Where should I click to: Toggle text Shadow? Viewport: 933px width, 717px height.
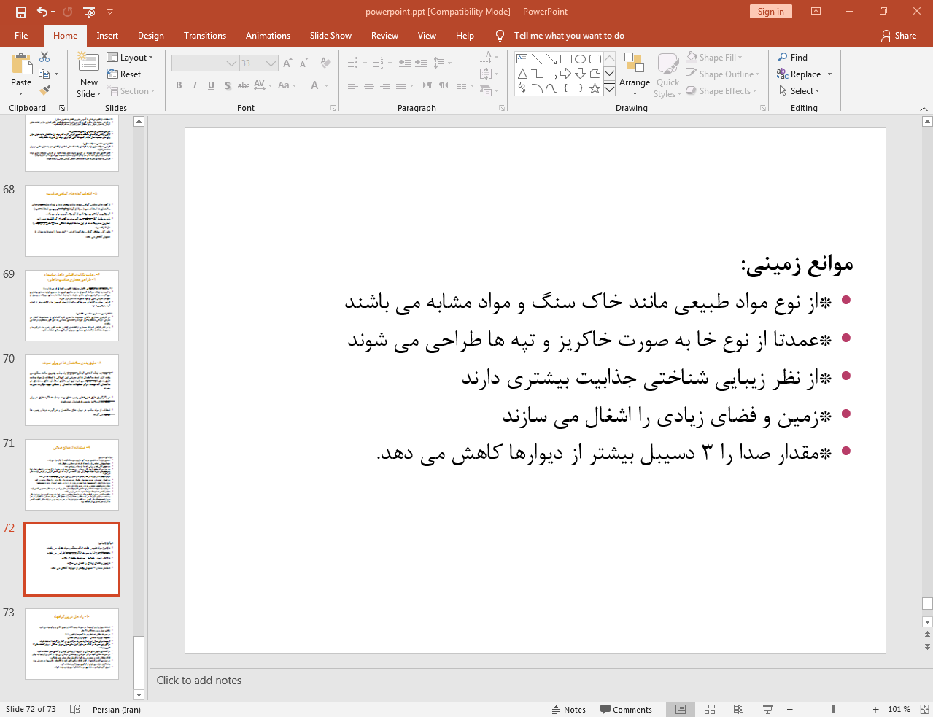point(228,85)
